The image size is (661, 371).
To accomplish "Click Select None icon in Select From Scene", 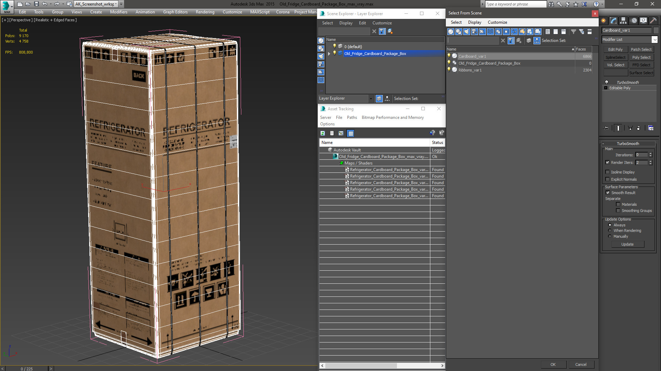I will click(x=556, y=32).
